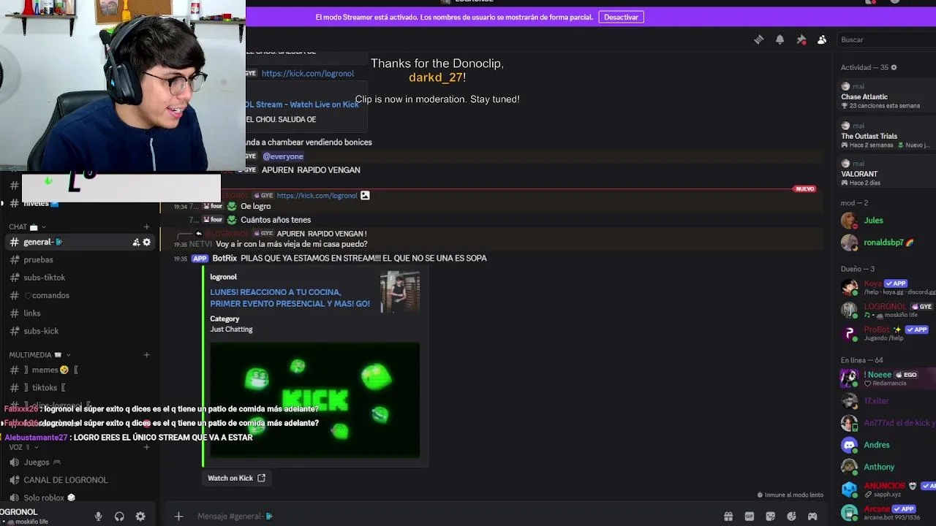The image size is (936, 526).
Task: Click Watch on Kick button
Action: pos(236,478)
